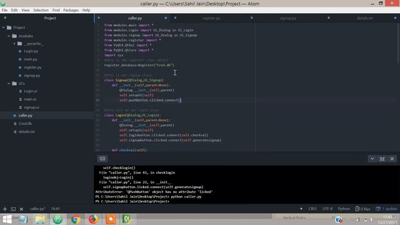Switch to the signup.py editor tab

(x=288, y=18)
